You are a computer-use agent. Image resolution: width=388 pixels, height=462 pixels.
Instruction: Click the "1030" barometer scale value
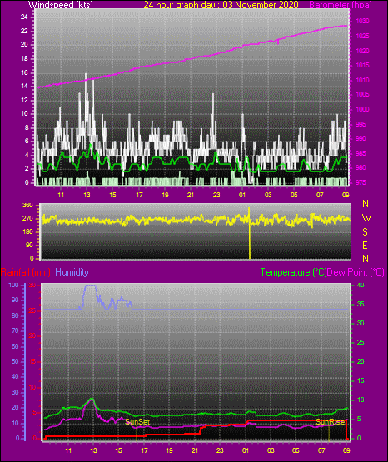tap(362, 21)
